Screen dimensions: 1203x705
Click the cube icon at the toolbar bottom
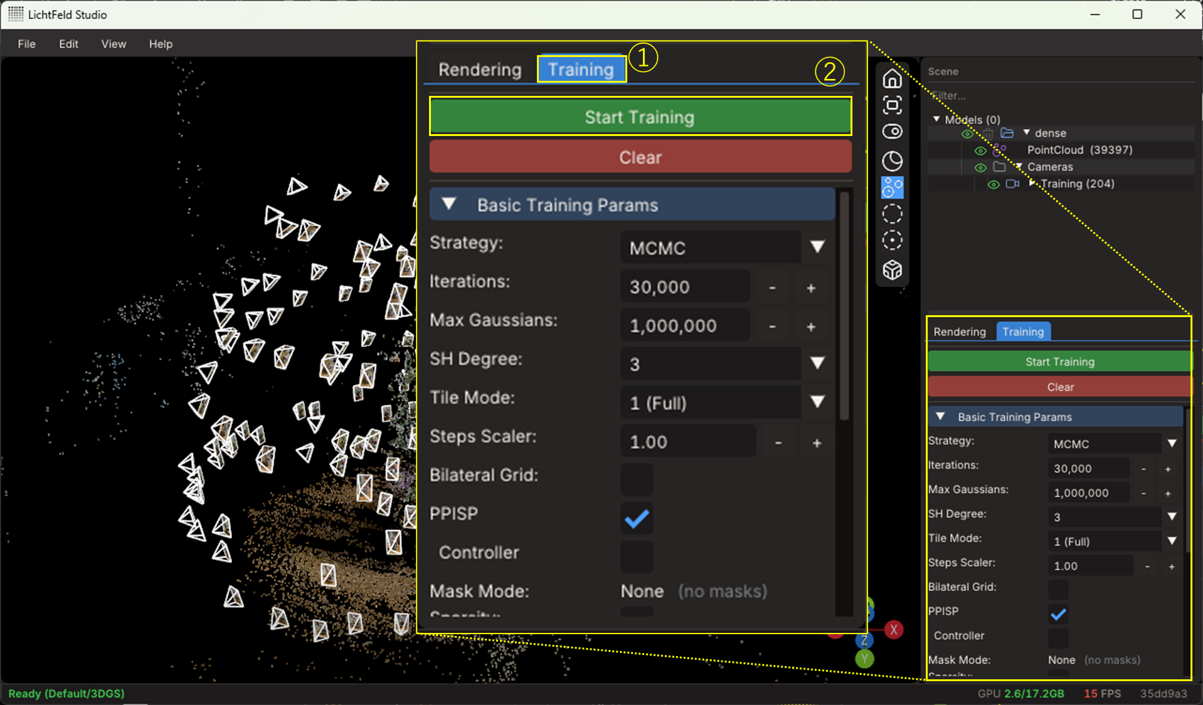pos(892,270)
